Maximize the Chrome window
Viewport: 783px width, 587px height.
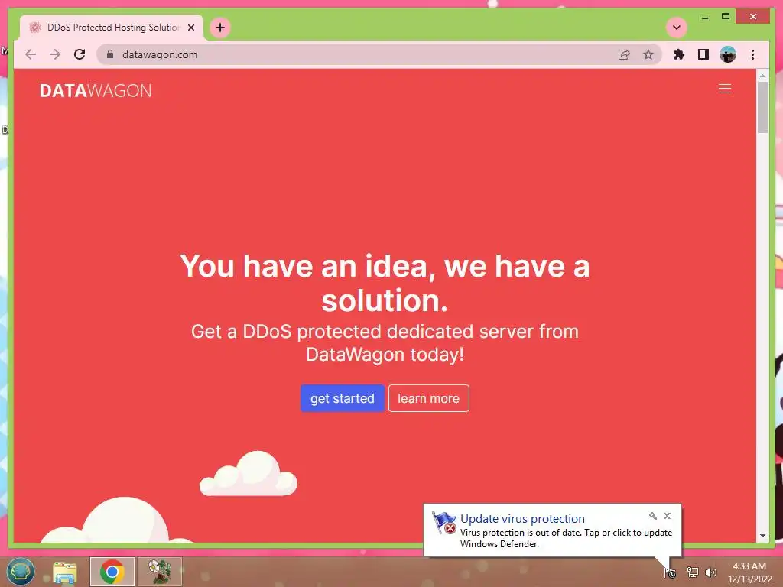tap(726, 17)
